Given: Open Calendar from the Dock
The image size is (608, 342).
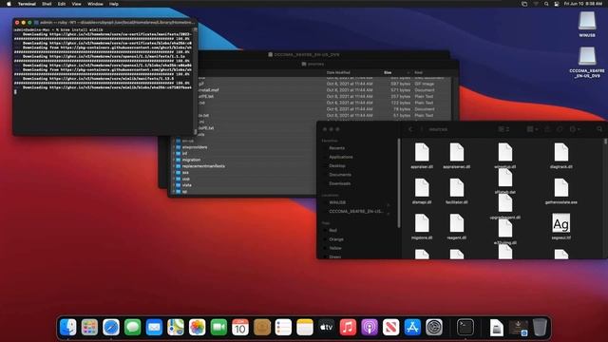Looking at the screenshot, I should tap(240, 327).
